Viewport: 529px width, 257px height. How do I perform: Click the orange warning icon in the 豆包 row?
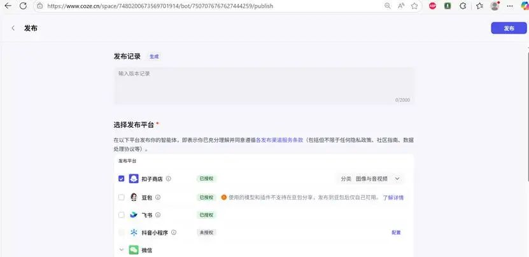(x=224, y=197)
